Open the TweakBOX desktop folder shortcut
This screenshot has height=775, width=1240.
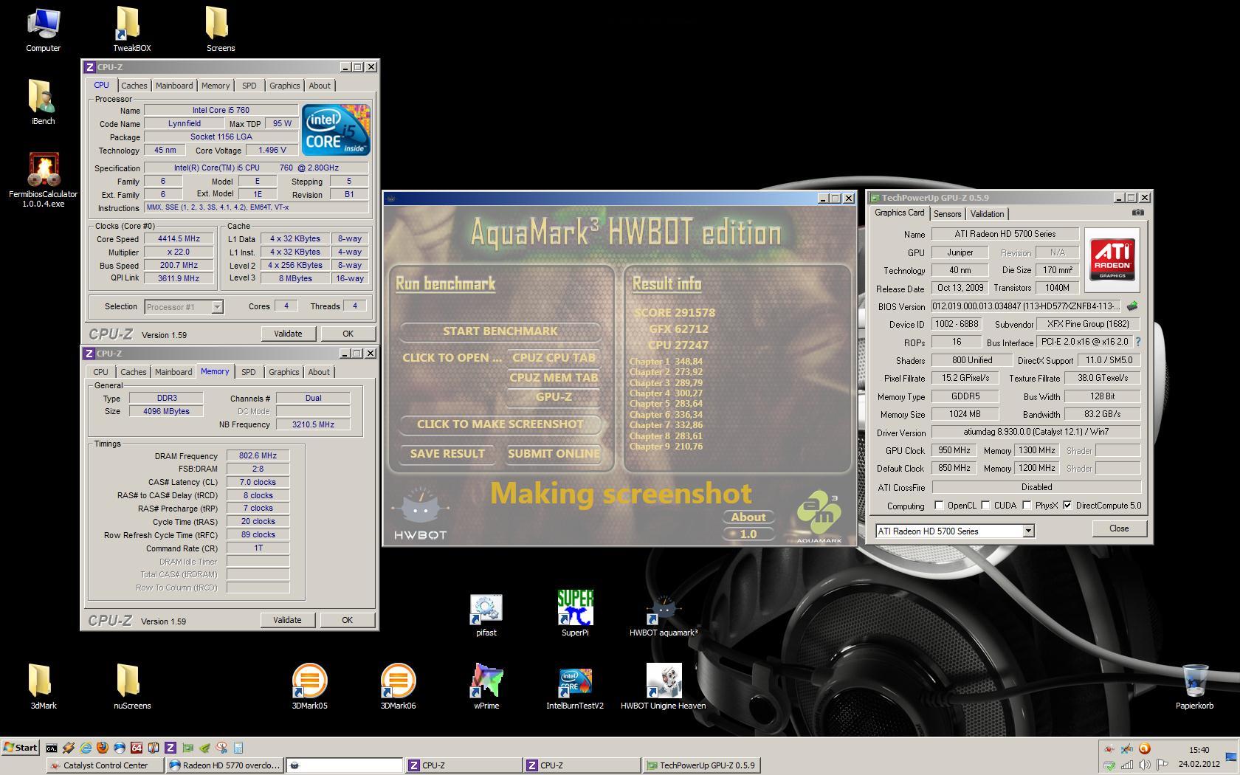(x=131, y=30)
